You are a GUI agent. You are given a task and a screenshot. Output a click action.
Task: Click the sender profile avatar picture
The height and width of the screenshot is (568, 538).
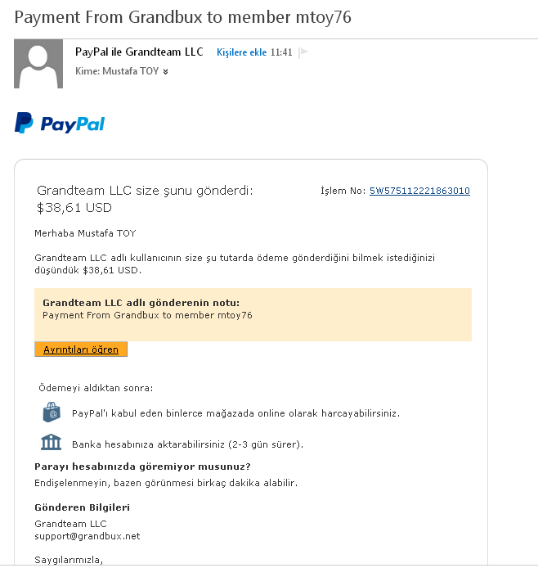pos(38,64)
